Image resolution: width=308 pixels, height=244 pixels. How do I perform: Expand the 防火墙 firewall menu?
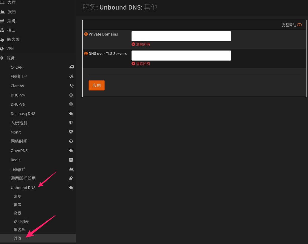(x=13, y=39)
